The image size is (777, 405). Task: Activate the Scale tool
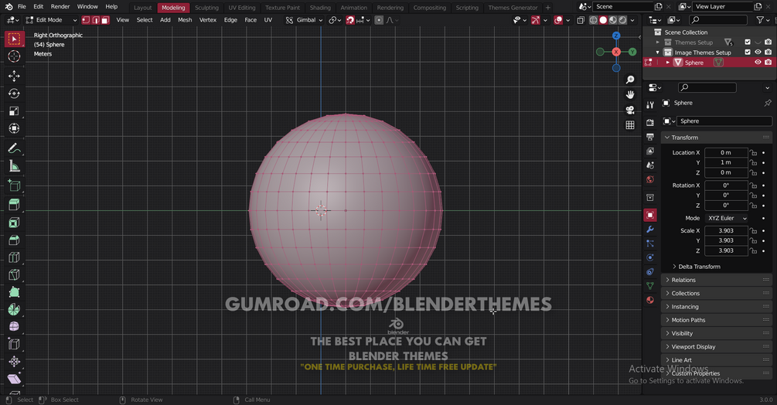[x=14, y=111]
